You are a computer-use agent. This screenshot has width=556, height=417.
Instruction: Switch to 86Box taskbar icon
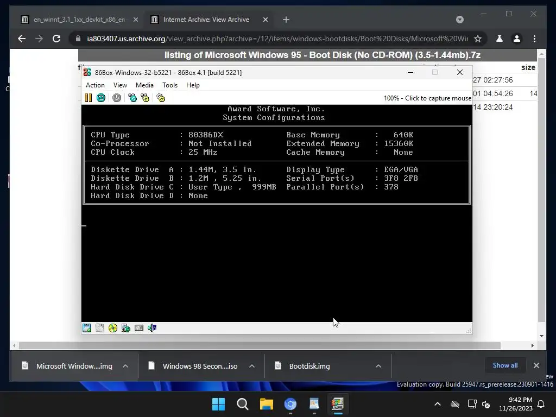pyautogui.click(x=338, y=404)
